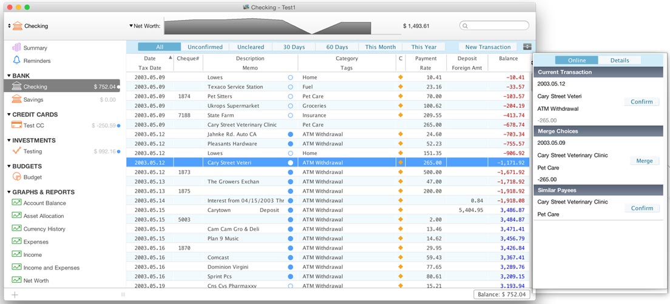This screenshot has width=670, height=304.
Task: Select the All filter tab
Action: tap(160, 47)
